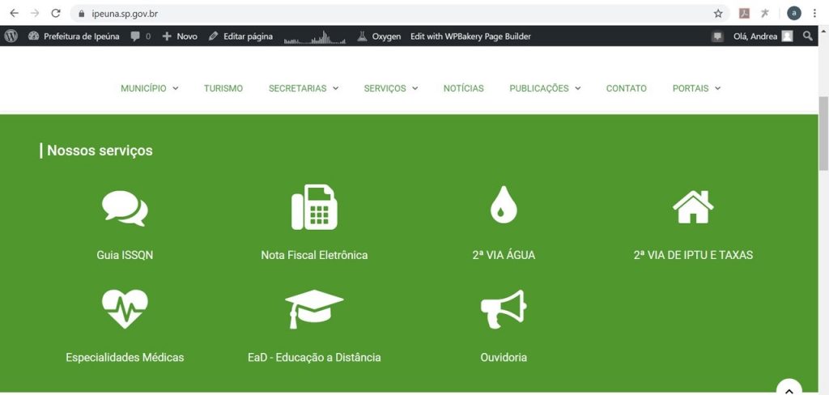
Task: Expand the SECRETARIAS dropdown menu
Action: pos(304,88)
